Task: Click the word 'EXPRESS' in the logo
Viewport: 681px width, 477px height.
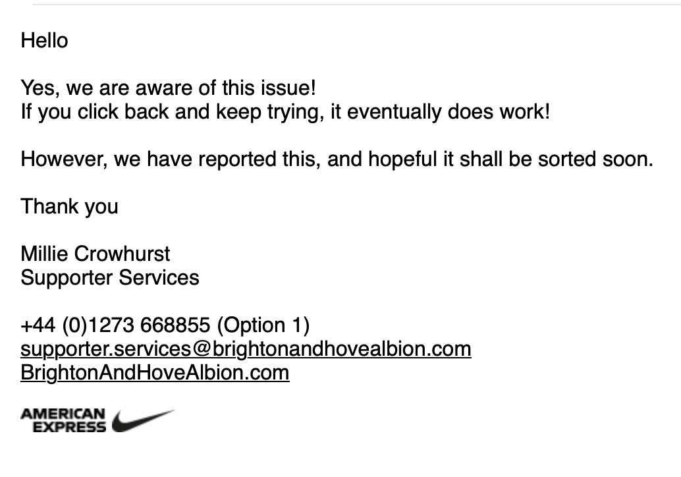Action: 70,427
